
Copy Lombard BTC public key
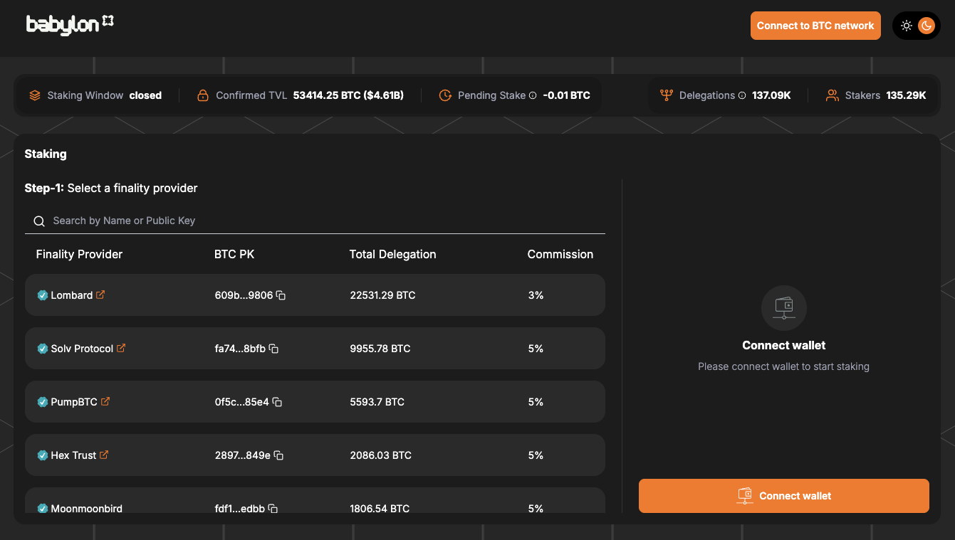281,295
